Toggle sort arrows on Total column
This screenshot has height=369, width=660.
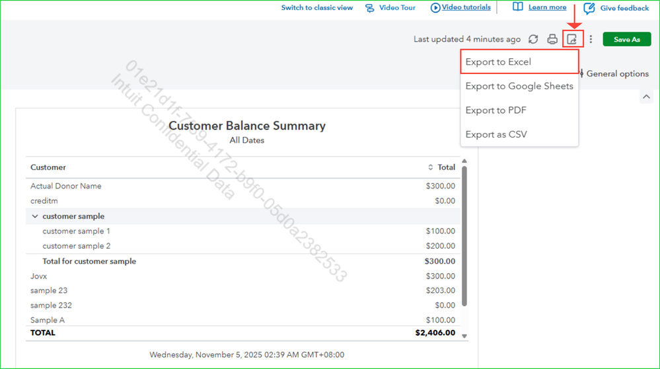point(430,167)
